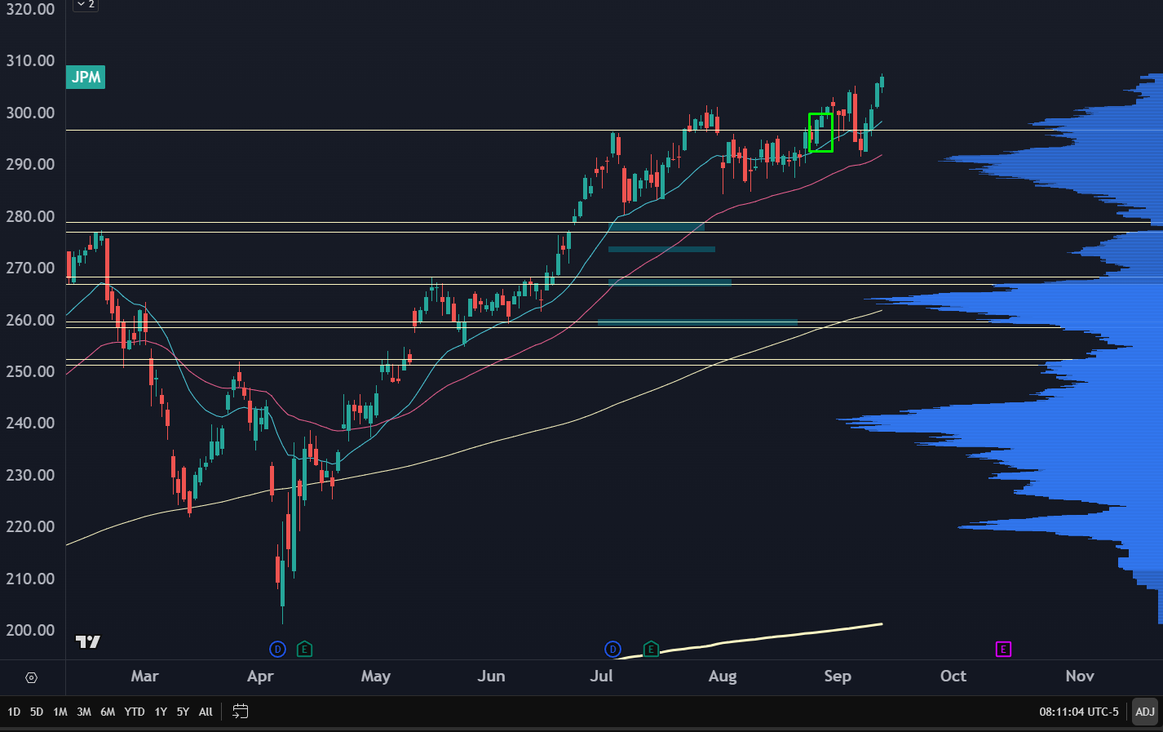Choose the 5Y time range
The height and width of the screenshot is (732, 1163).
coord(183,712)
